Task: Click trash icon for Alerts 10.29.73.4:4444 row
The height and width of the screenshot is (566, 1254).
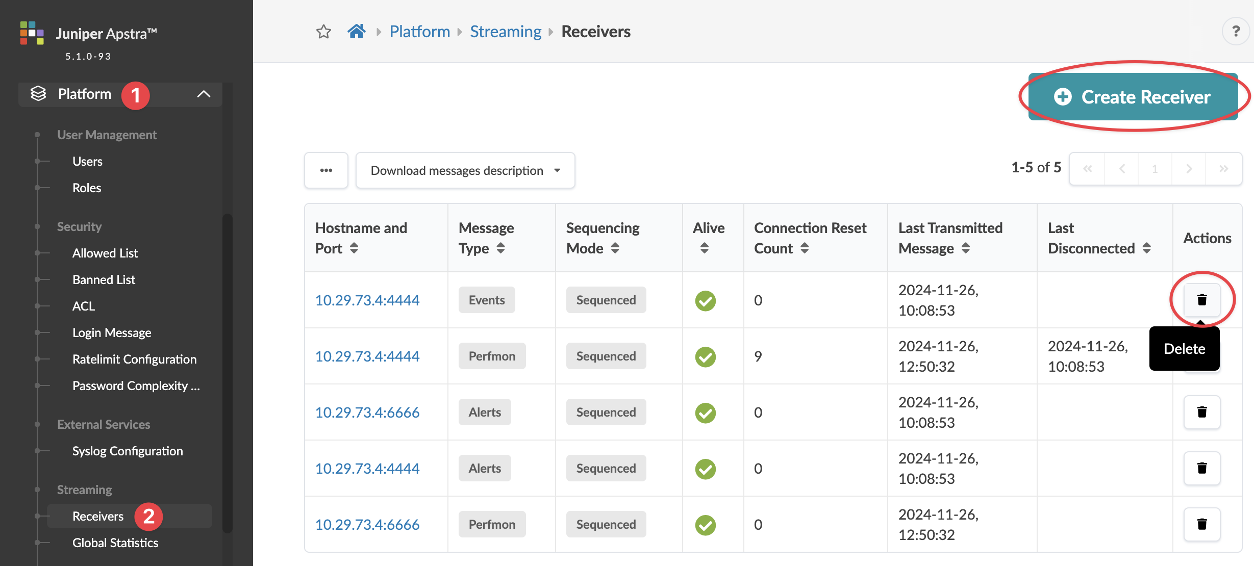Action: (1201, 468)
